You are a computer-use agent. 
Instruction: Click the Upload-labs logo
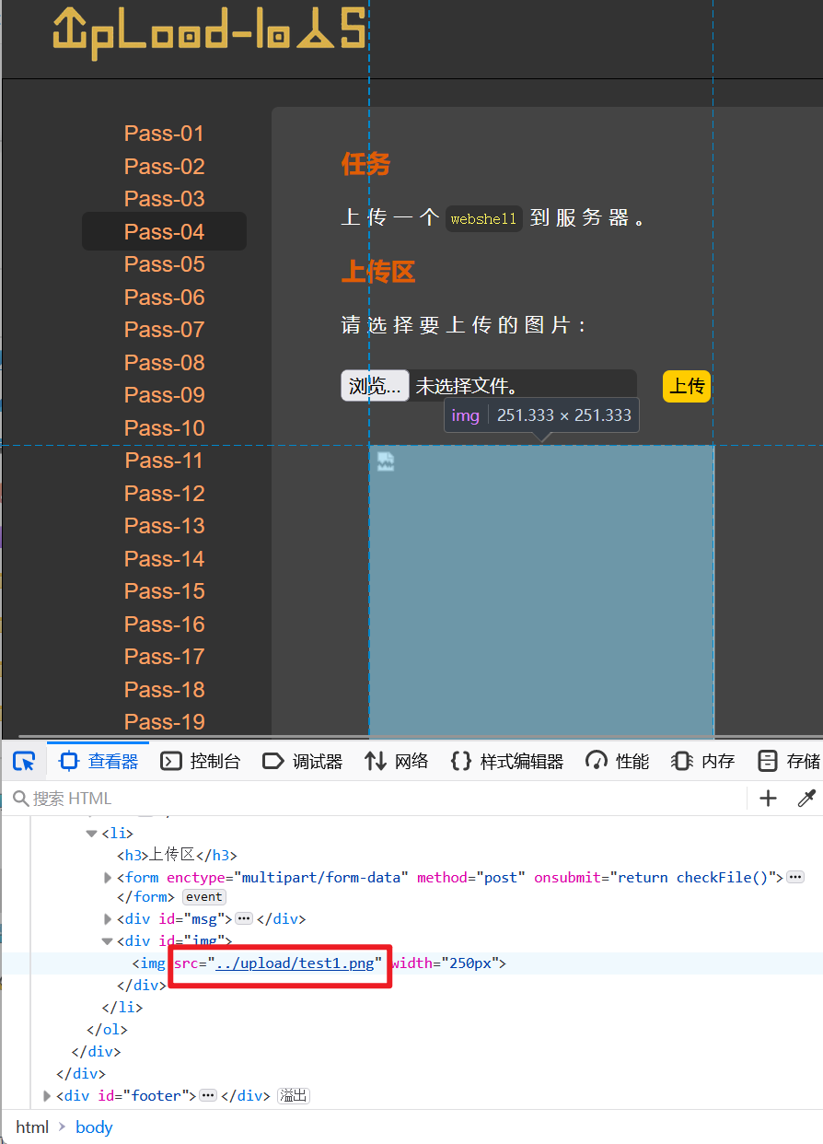click(x=210, y=35)
